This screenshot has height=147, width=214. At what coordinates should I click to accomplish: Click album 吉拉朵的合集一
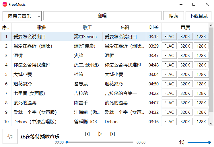[121, 93]
